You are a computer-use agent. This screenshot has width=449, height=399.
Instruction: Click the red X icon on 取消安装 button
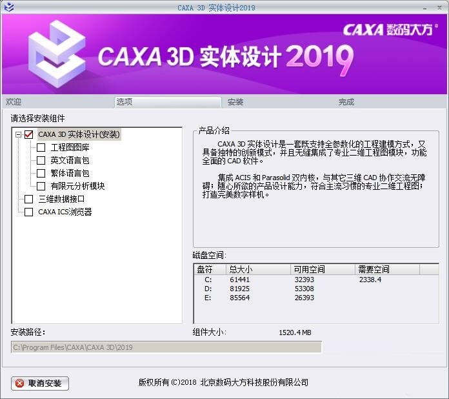click(x=20, y=384)
